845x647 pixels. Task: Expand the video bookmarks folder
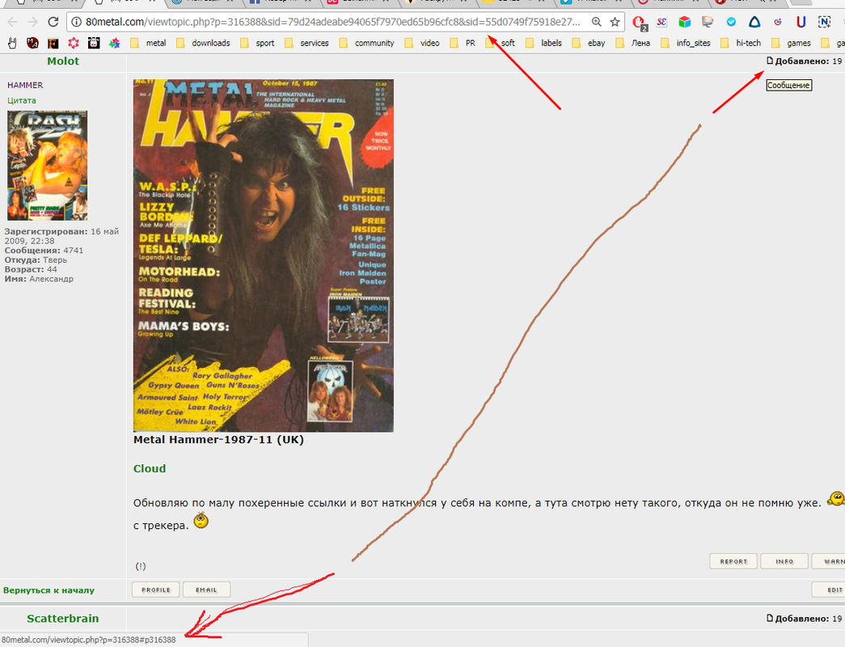coord(422,43)
